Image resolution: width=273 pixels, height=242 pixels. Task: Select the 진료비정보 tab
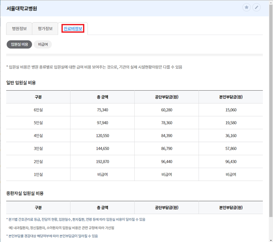point(73,28)
